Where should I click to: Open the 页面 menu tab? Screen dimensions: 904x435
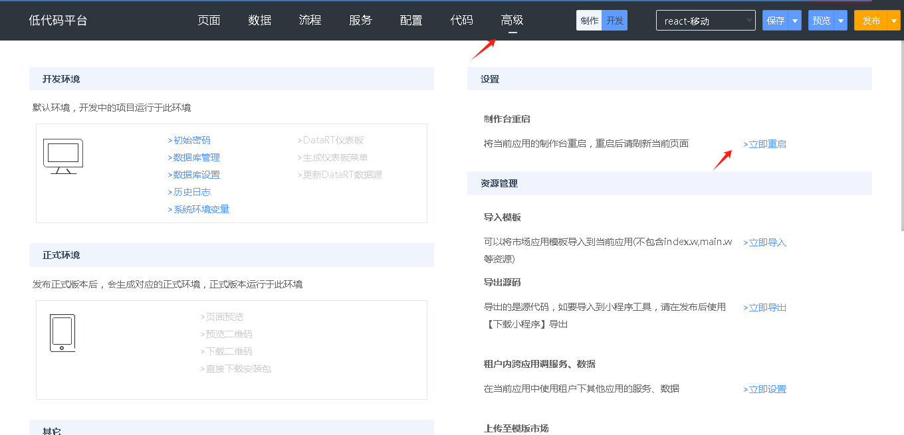coord(209,20)
